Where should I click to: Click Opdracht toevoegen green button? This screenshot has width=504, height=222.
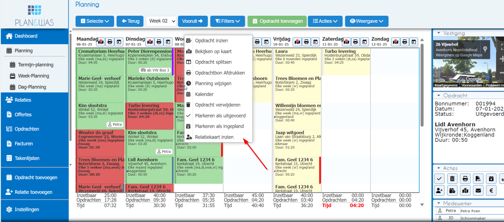point(277,21)
